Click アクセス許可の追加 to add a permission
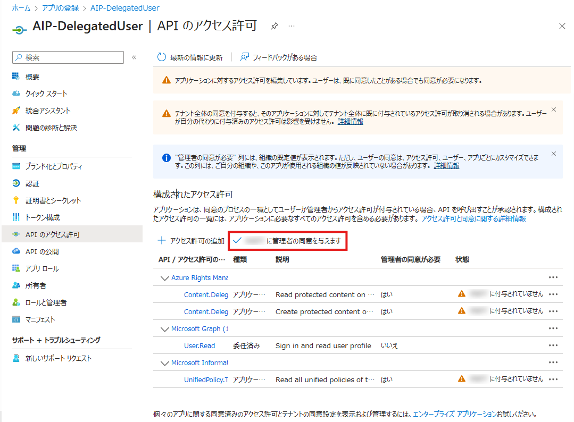 (x=191, y=241)
